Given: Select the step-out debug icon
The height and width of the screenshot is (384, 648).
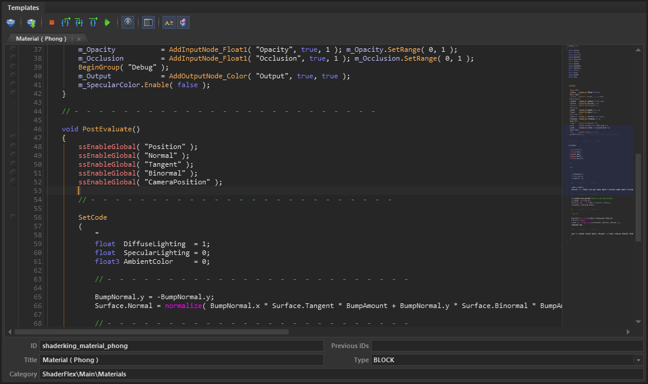Looking at the screenshot, I should click(x=66, y=22).
